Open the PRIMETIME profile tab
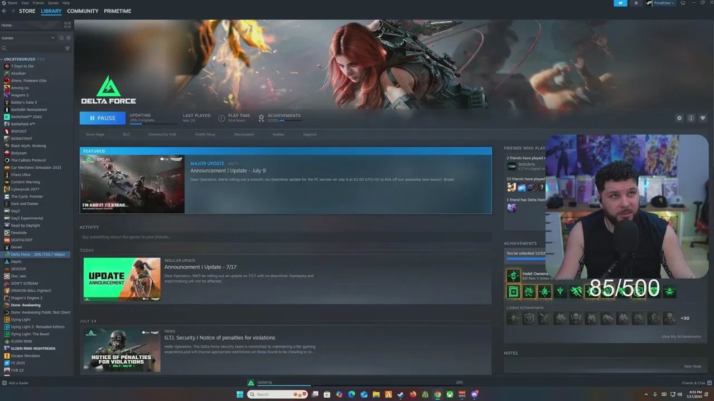The image size is (714, 401). tap(117, 11)
